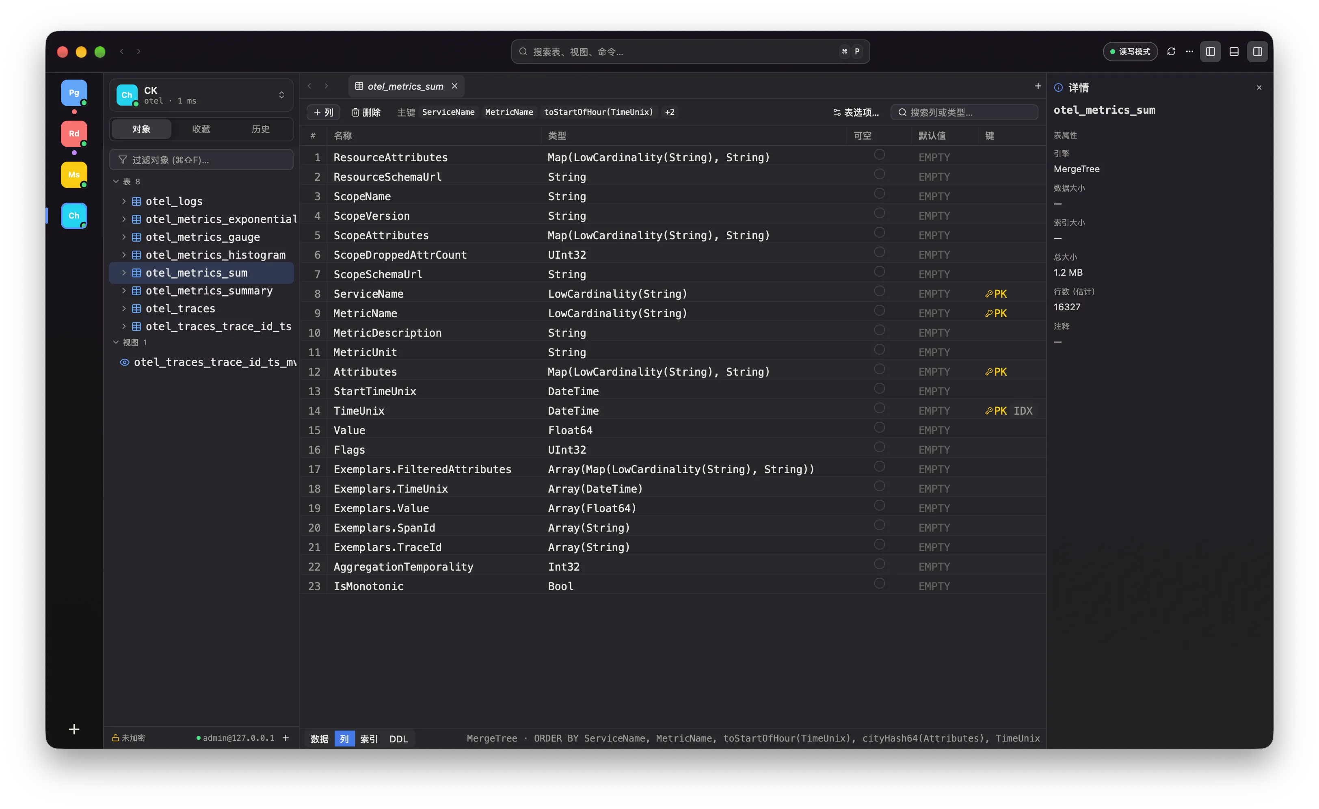This screenshot has width=1319, height=809.
Task: Toggle the right details panel icon
Action: (x=1257, y=52)
